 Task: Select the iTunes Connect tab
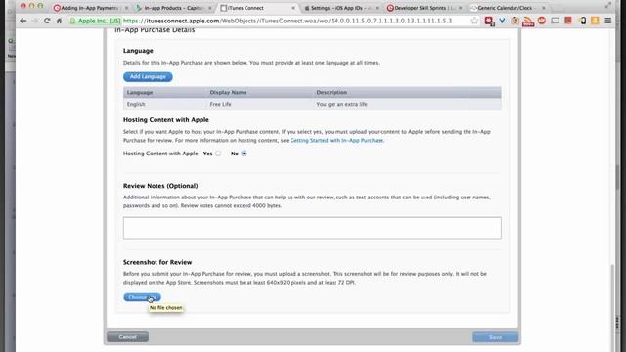(x=256, y=8)
